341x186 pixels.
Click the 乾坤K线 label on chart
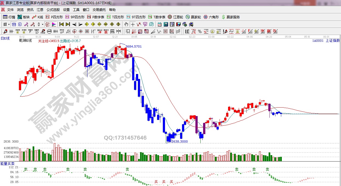tap(25, 41)
